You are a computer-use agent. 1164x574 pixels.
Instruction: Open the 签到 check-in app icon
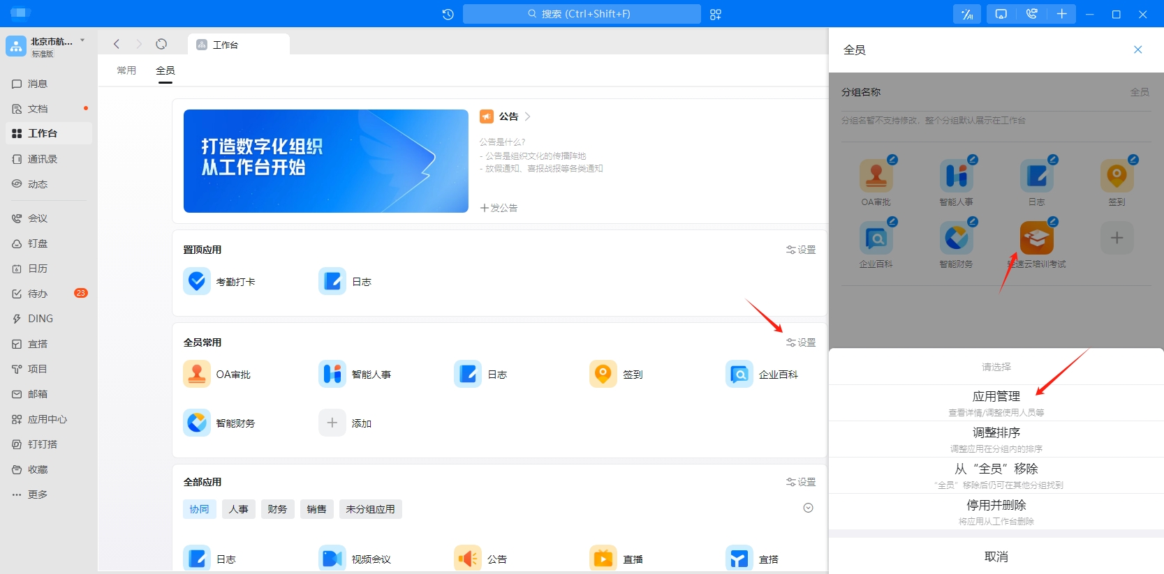(603, 375)
